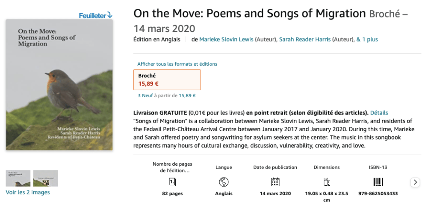Screen dimensions: 437x207
Task: Click the globe language icon
Action: point(224,182)
